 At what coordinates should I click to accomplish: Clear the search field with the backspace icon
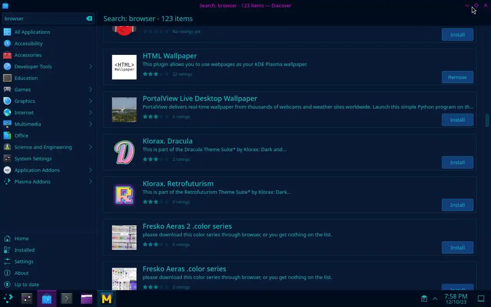point(89,18)
